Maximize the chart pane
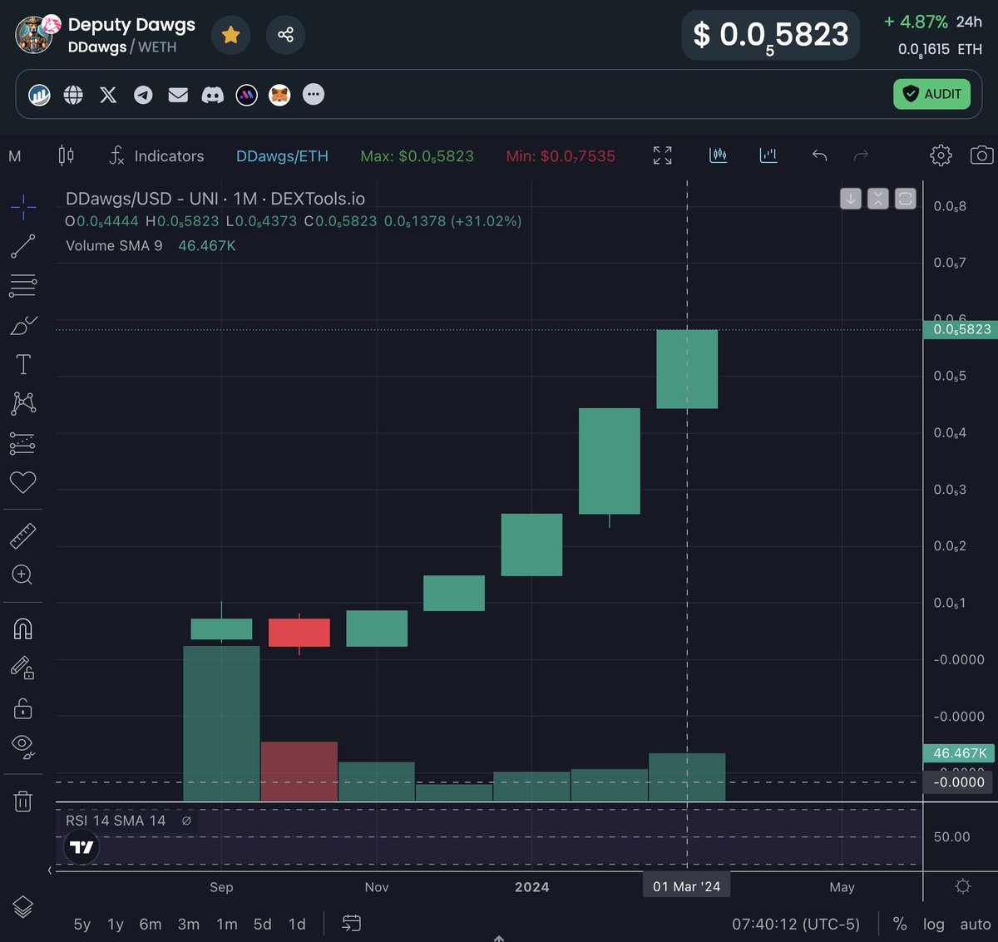 (x=906, y=199)
